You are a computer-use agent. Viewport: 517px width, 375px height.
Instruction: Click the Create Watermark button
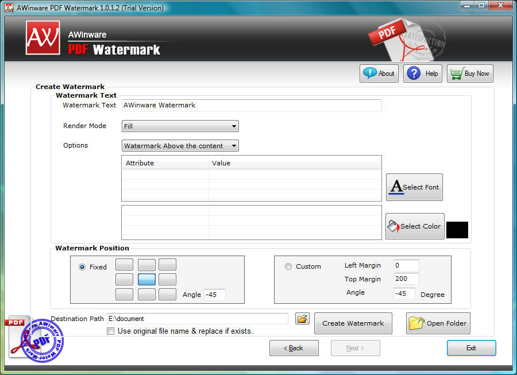[x=353, y=323]
